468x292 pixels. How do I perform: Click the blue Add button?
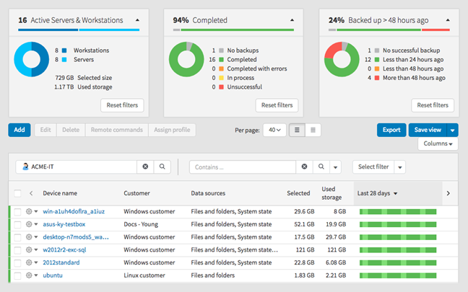19,130
